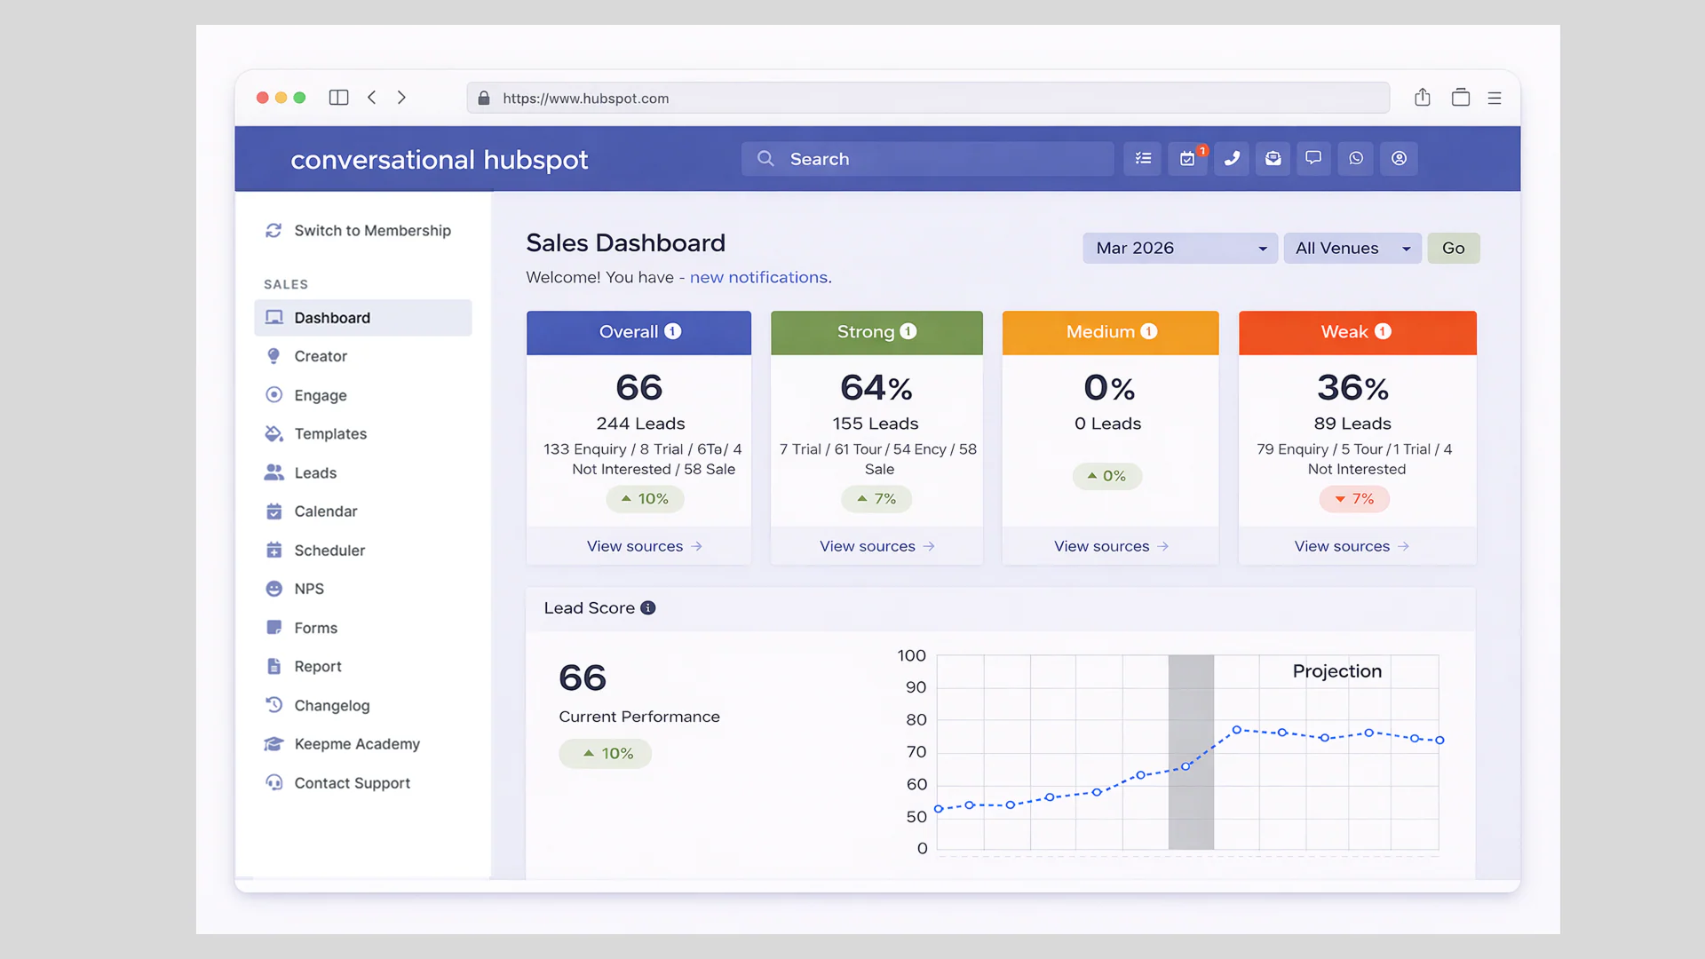Click the info icon next to Overall
Screen dimensions: 1705x959
tap(673, 331)
